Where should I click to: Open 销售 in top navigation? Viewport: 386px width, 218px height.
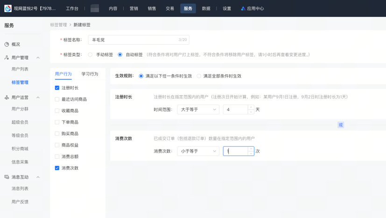click(152, 8)
